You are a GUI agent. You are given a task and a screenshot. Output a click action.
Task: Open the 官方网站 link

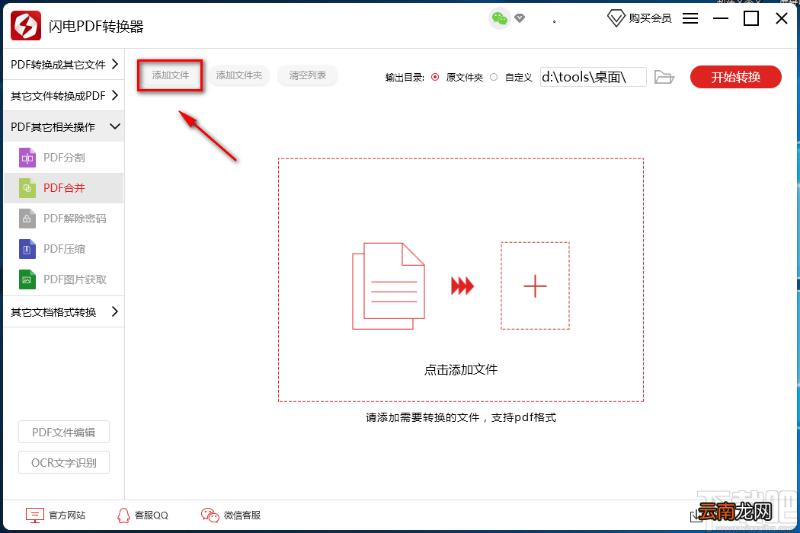[67, 515]
